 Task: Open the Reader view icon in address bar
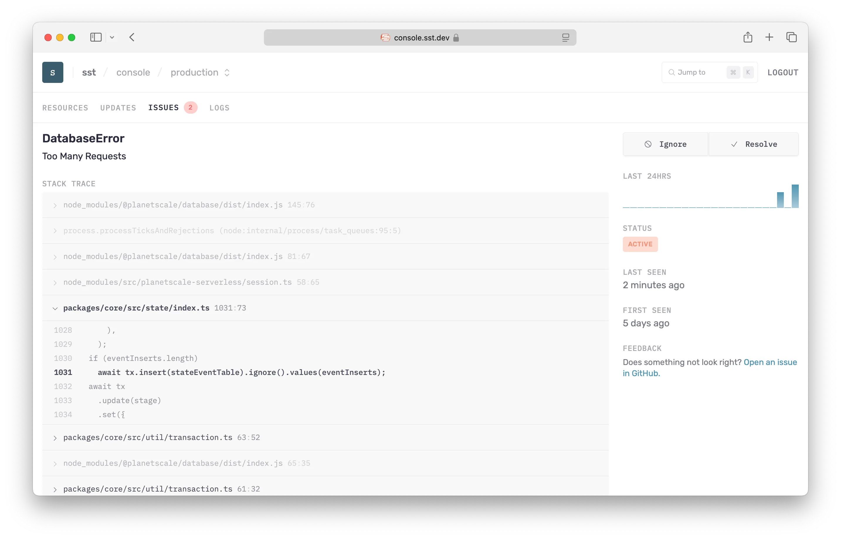coord(565,37)
